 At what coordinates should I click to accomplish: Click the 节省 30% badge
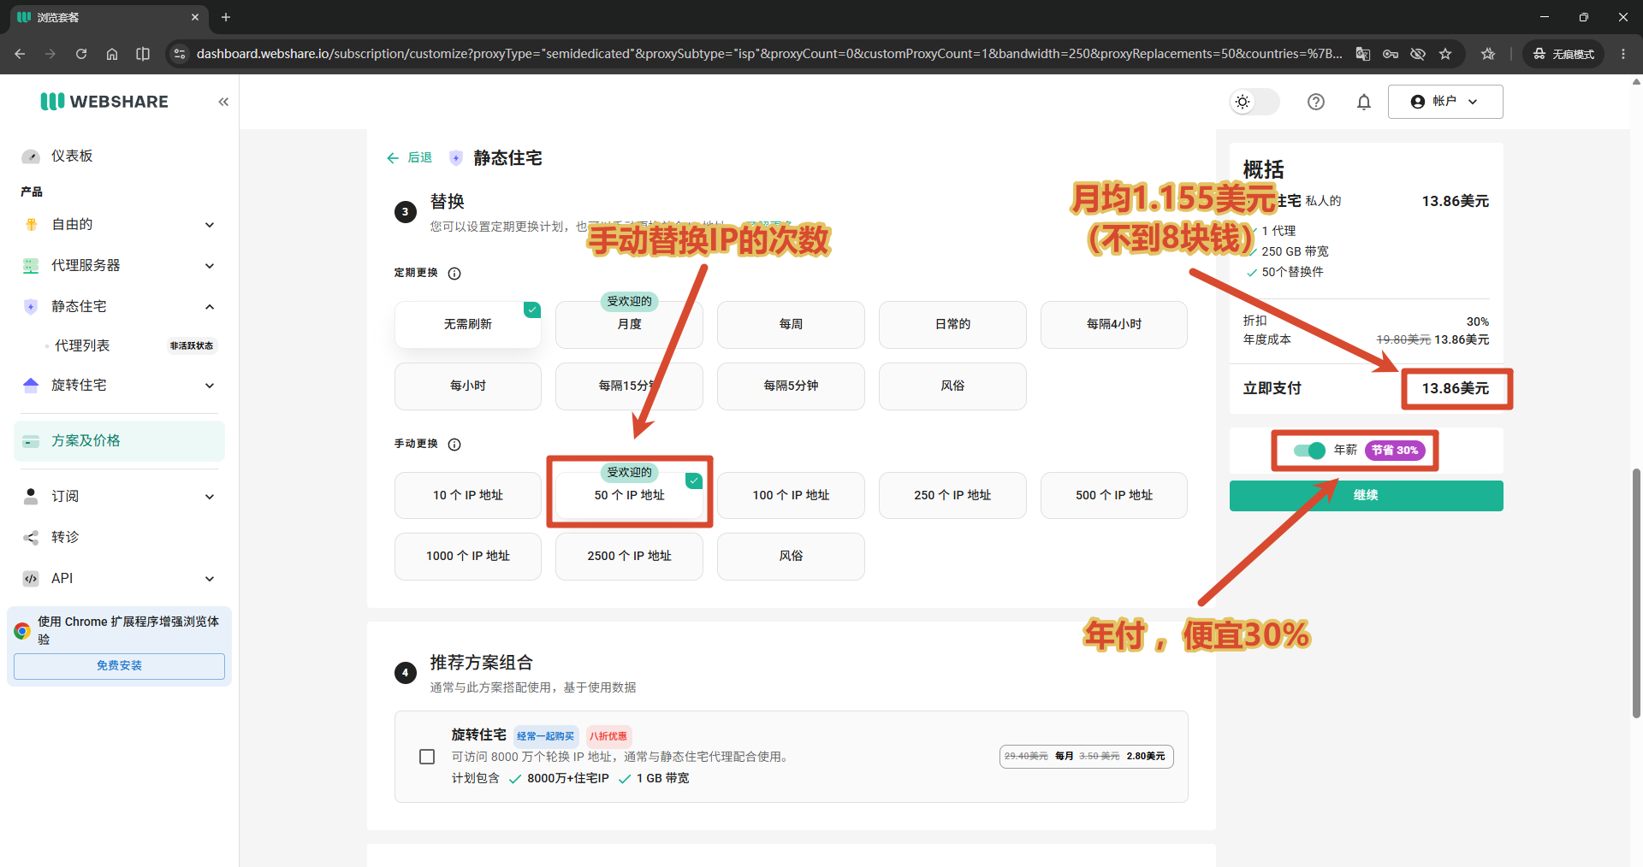point(1395,451)
